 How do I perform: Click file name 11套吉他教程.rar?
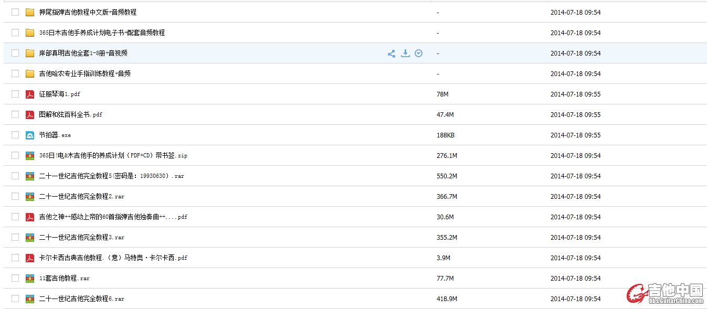(x=64, y=278)
